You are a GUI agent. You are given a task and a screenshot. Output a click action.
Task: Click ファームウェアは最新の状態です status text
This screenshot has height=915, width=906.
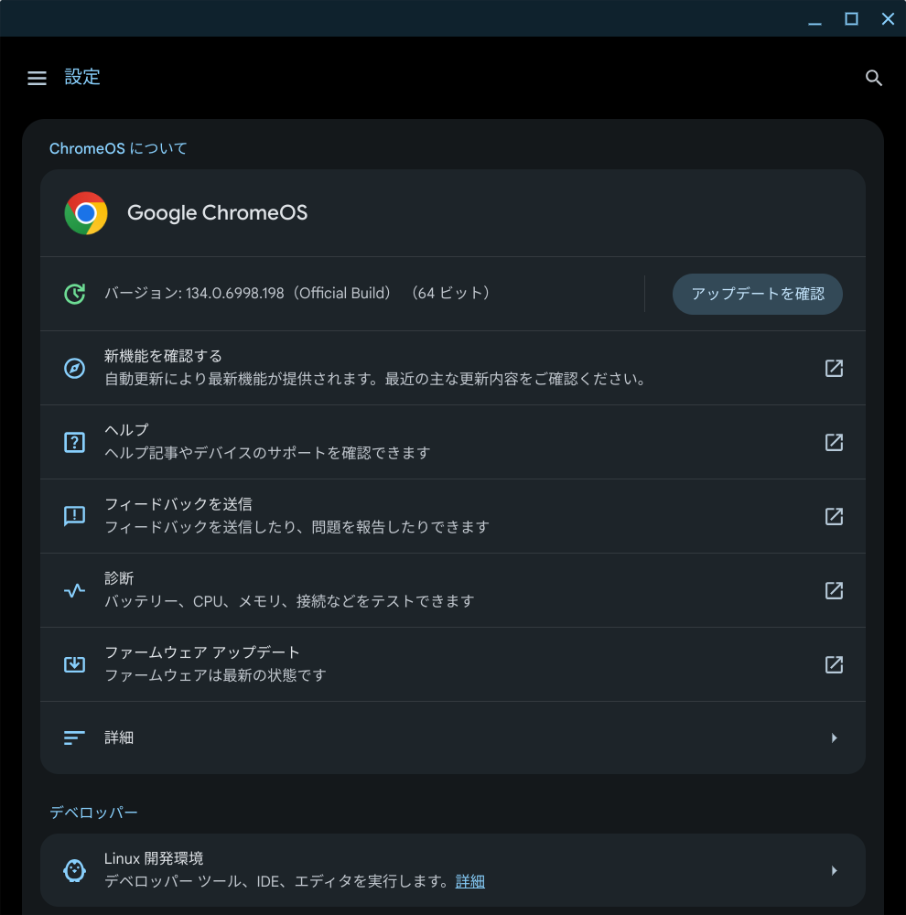(x=215, y=675)
